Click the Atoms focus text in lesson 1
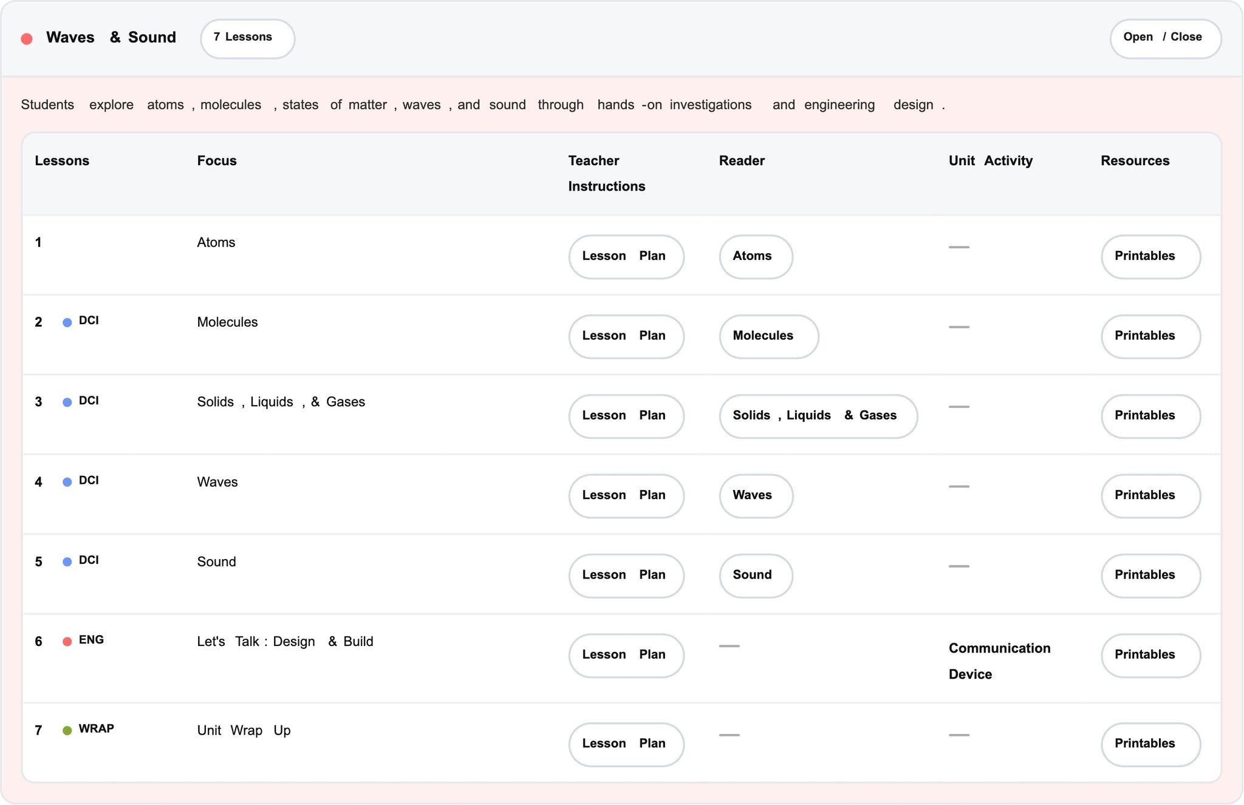 tap(216, 242)
